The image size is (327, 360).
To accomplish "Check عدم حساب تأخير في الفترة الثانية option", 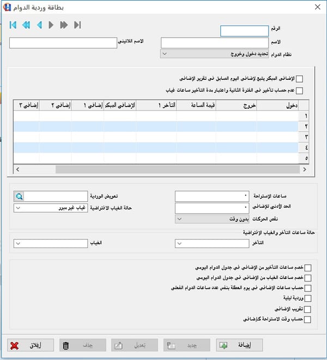I will 299,90.
